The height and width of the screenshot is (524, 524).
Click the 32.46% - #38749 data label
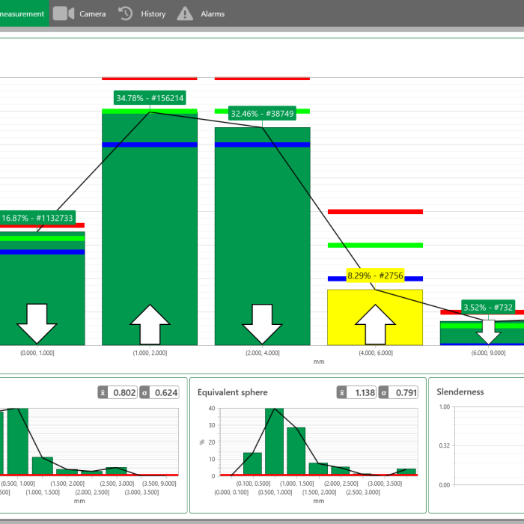pos(263,114)
